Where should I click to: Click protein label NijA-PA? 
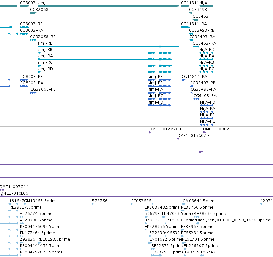pos(208,109)
